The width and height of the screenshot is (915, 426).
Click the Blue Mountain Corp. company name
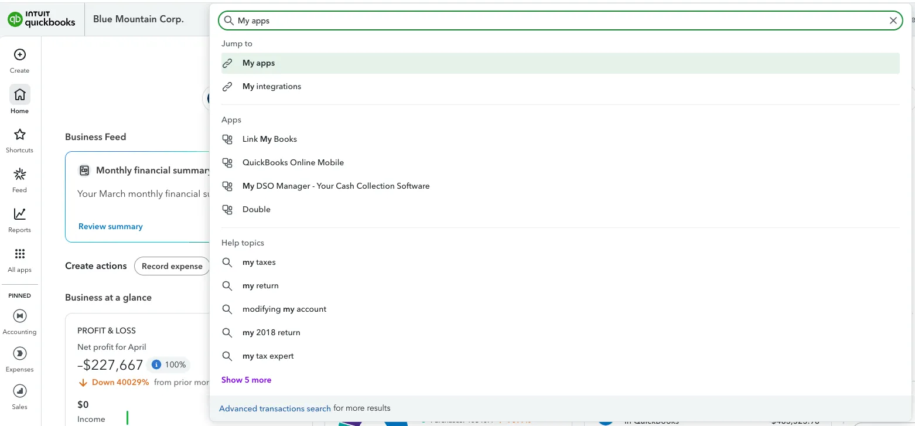[138, 19]
